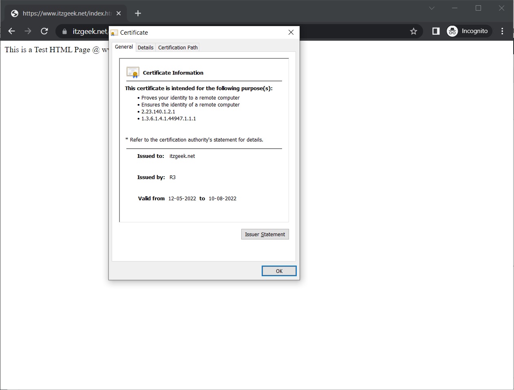Confirm the dialog with OK

point(279,271)
